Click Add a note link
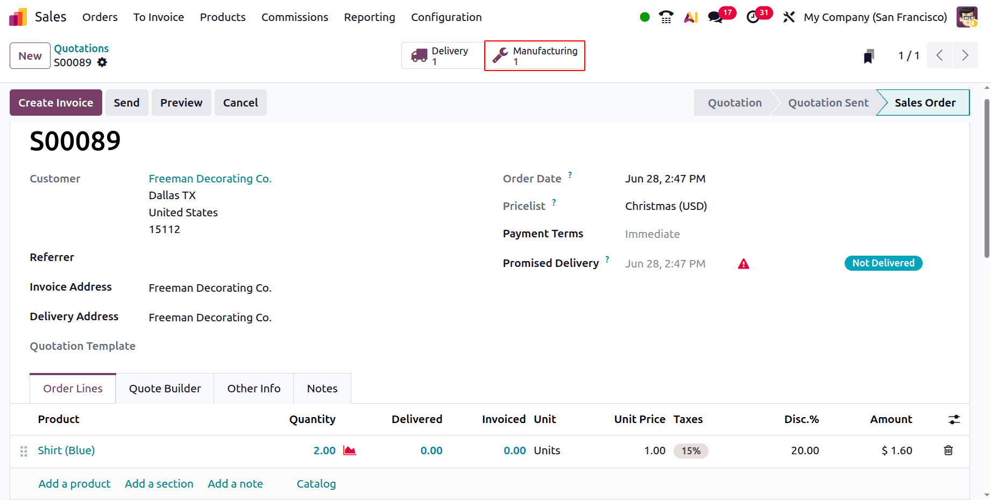 pos(235,484)
